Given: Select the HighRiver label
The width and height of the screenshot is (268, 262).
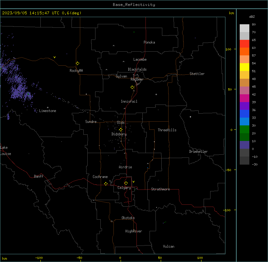Looking at the screenshot, I should coord(134,231).
